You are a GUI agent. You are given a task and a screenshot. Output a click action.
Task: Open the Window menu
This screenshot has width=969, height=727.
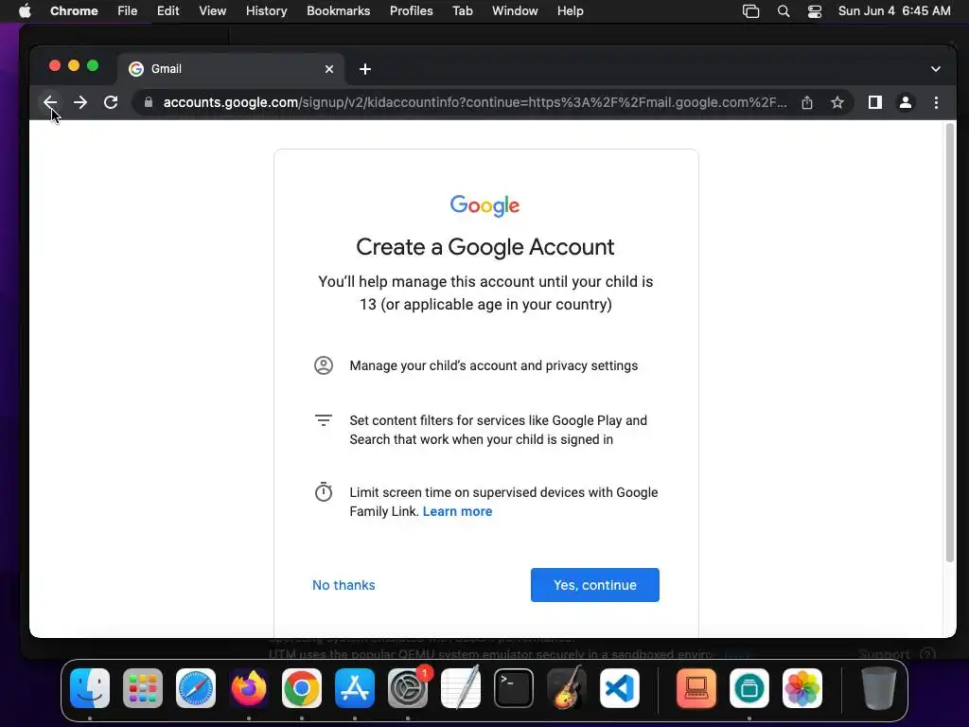(515, 11)
